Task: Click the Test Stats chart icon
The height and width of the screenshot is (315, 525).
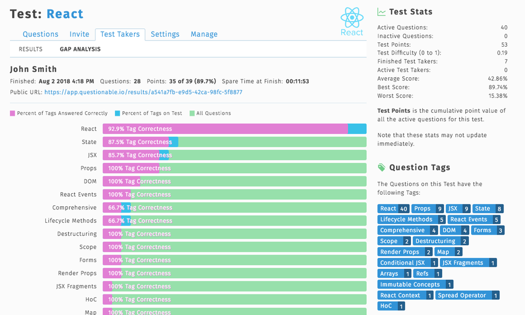Action: coord(381,12)
